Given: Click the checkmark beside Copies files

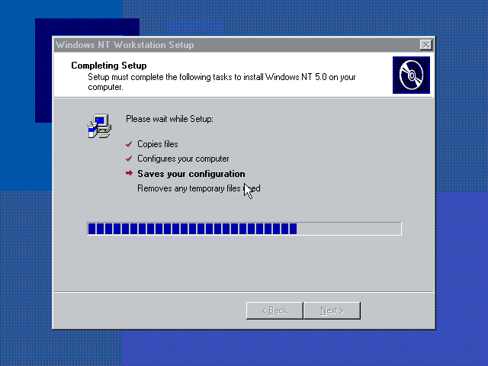Looking at the screenshot, I should [129, 144].
